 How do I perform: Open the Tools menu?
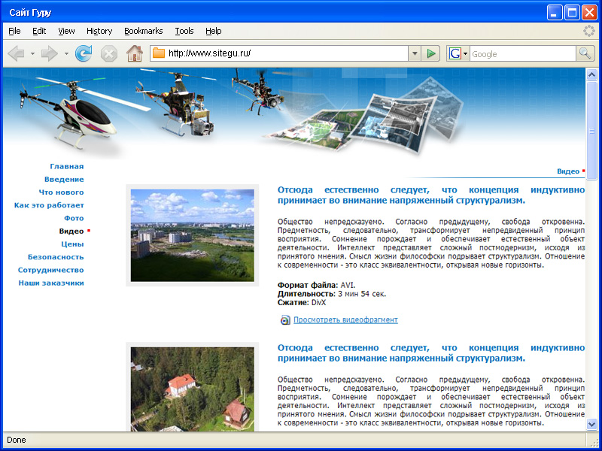click(184, 31)
